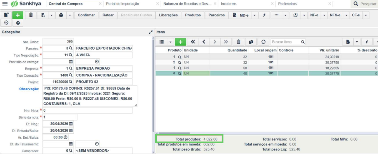The image size is (378, 154).
Task: Click the Observação label link
Action: click(x=29, y=89)
